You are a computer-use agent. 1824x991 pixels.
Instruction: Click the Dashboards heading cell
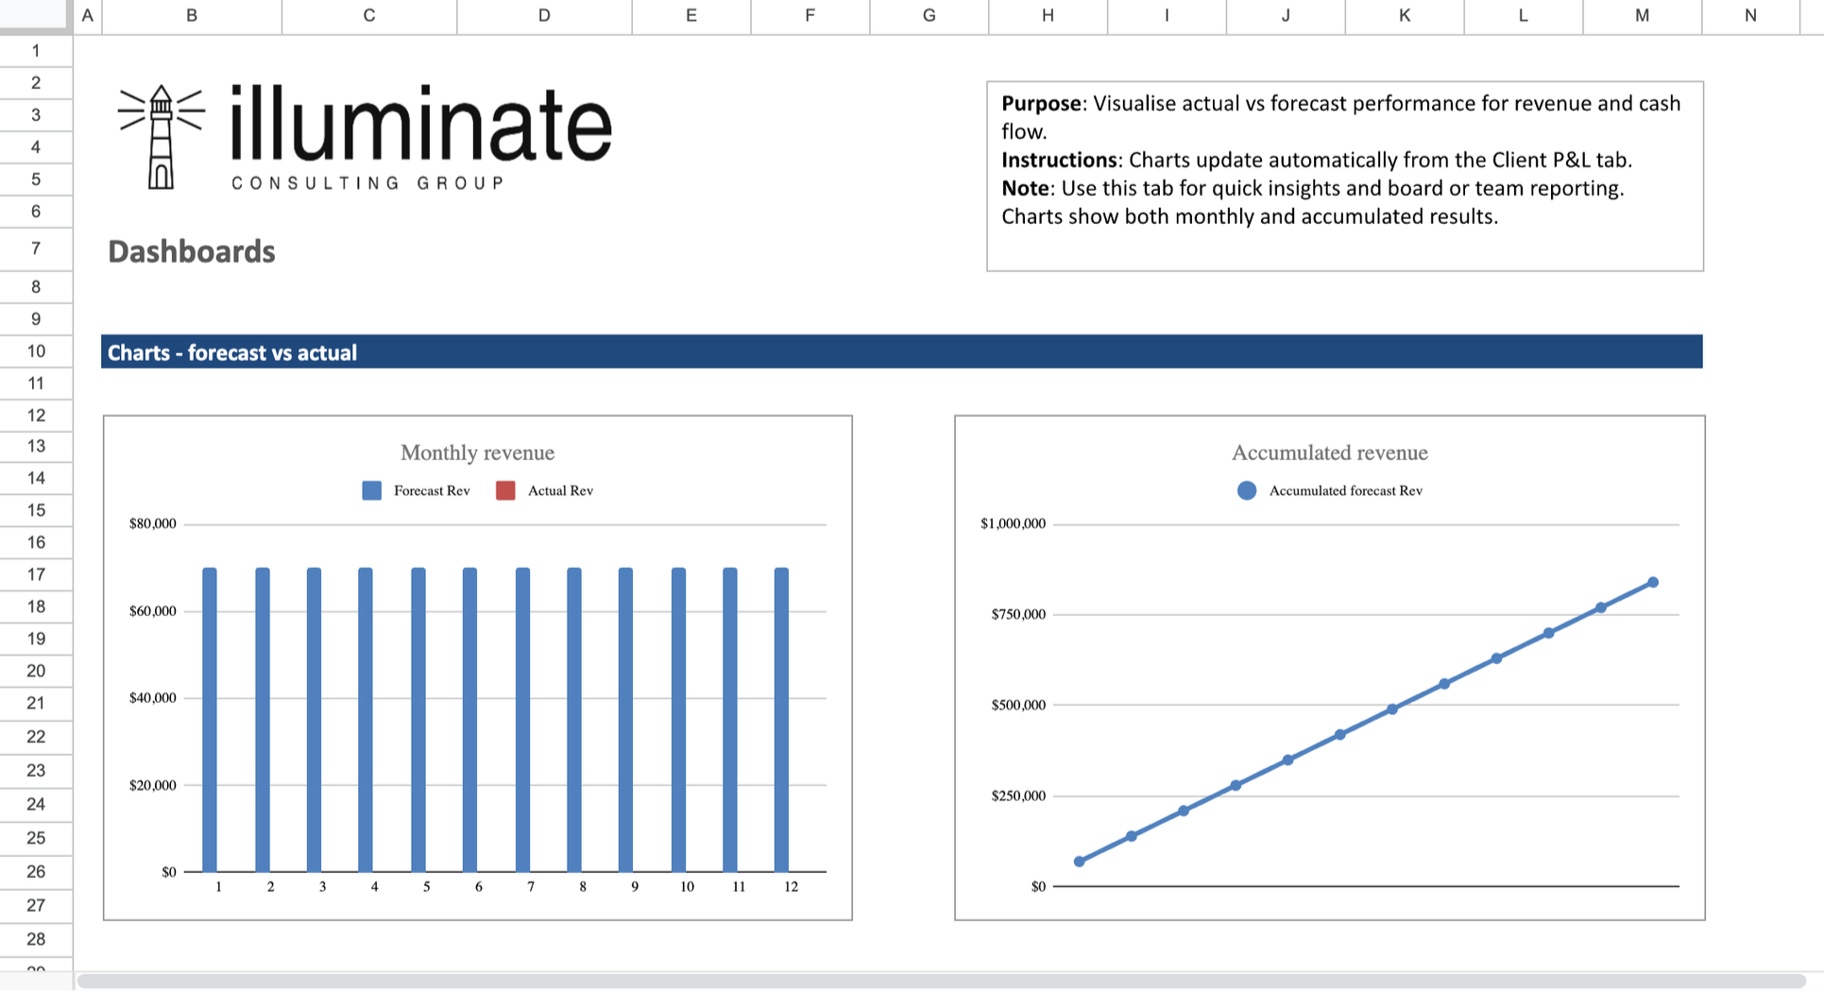pos(191,251)
